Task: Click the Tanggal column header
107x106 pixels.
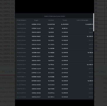Action: (36, 20)
